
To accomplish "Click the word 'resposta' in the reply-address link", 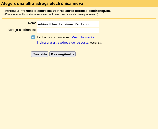I will [82, 43].
